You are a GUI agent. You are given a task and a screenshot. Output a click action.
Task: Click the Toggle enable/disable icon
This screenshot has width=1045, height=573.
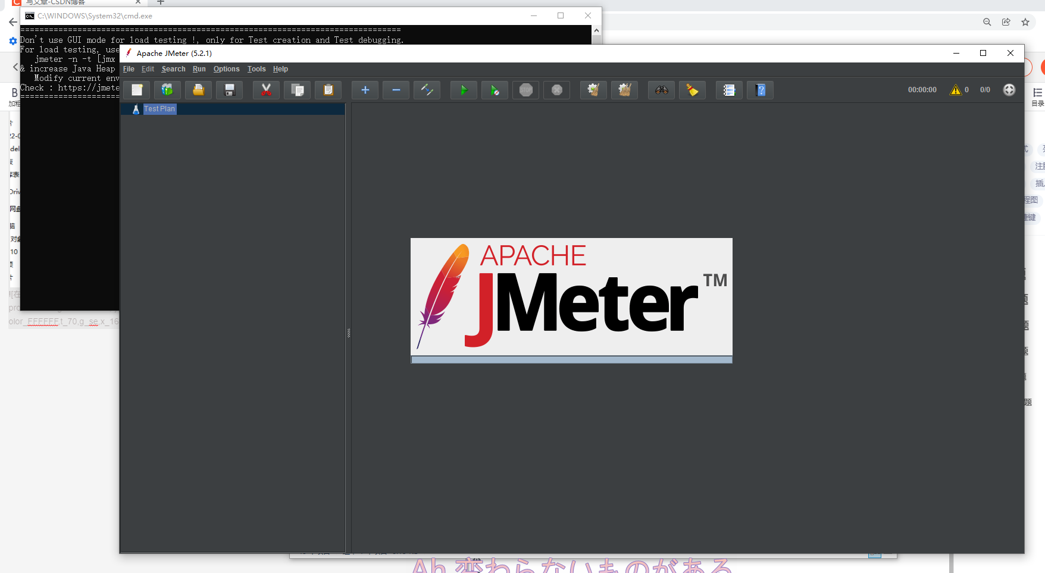pyautogui.click(x=427, y=90)
